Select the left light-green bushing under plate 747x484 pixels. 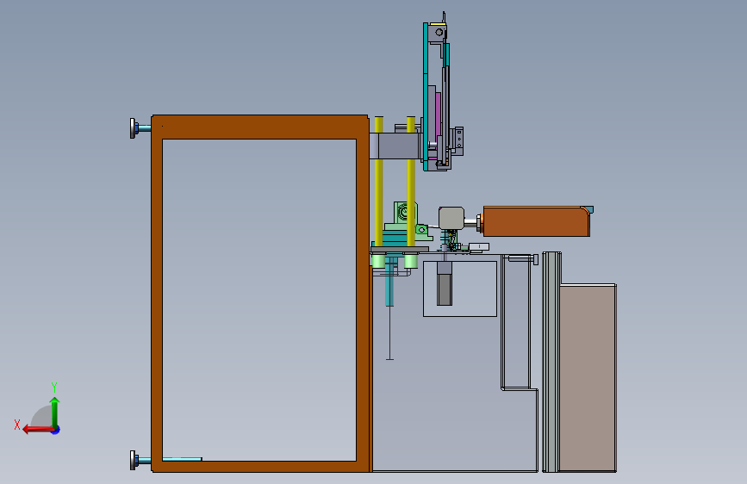point(379,261)
